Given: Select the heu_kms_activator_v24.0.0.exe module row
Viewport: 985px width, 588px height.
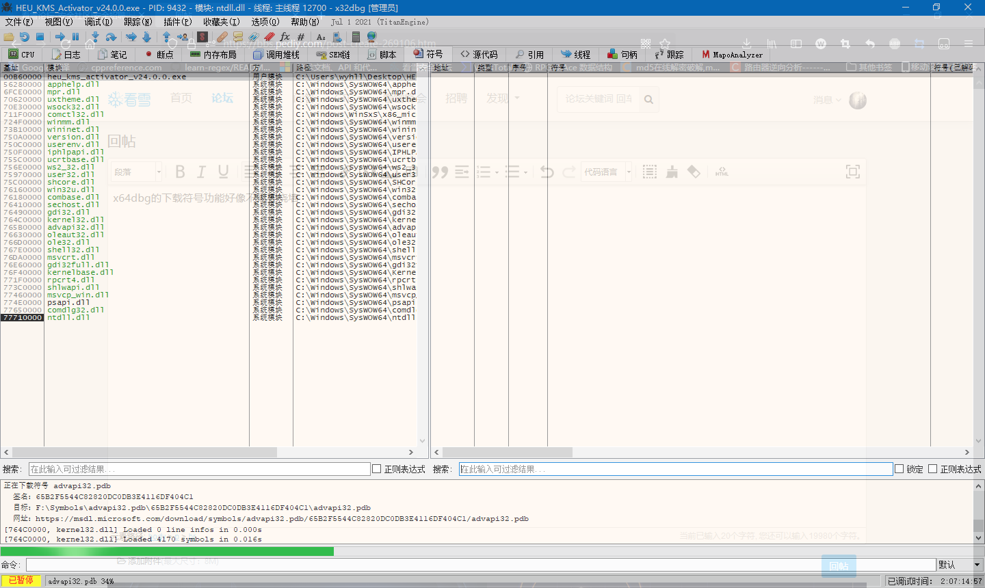Looking at the screenshot, I should tap(208, 77).
